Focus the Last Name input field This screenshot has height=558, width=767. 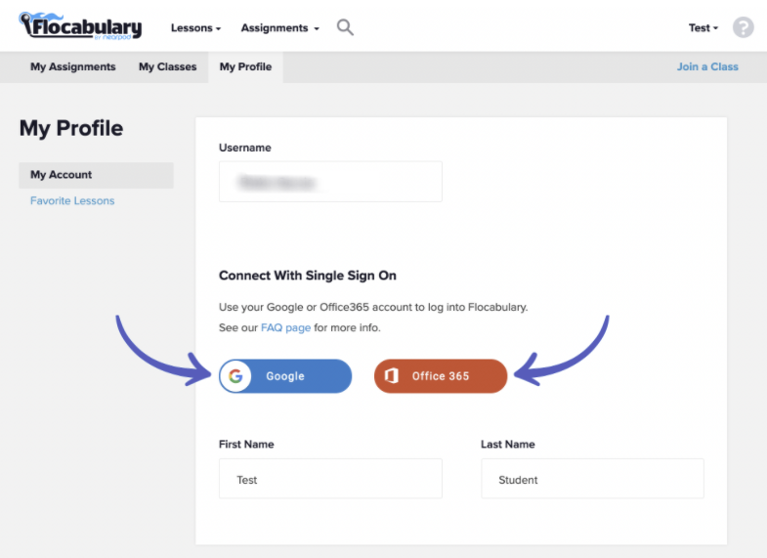click(x=592, y=480)
